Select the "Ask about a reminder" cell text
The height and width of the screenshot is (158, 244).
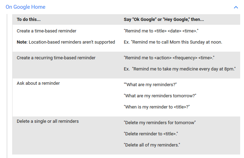coord(38,84)
